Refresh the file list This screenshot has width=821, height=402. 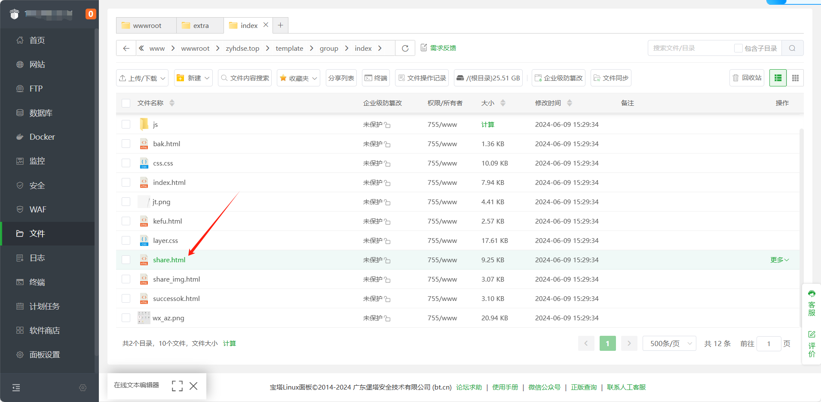pos(404,48)
